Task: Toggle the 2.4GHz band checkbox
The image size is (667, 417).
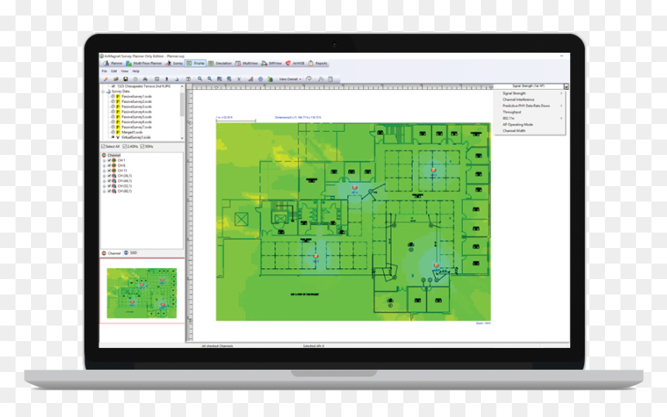Action: 125,146
